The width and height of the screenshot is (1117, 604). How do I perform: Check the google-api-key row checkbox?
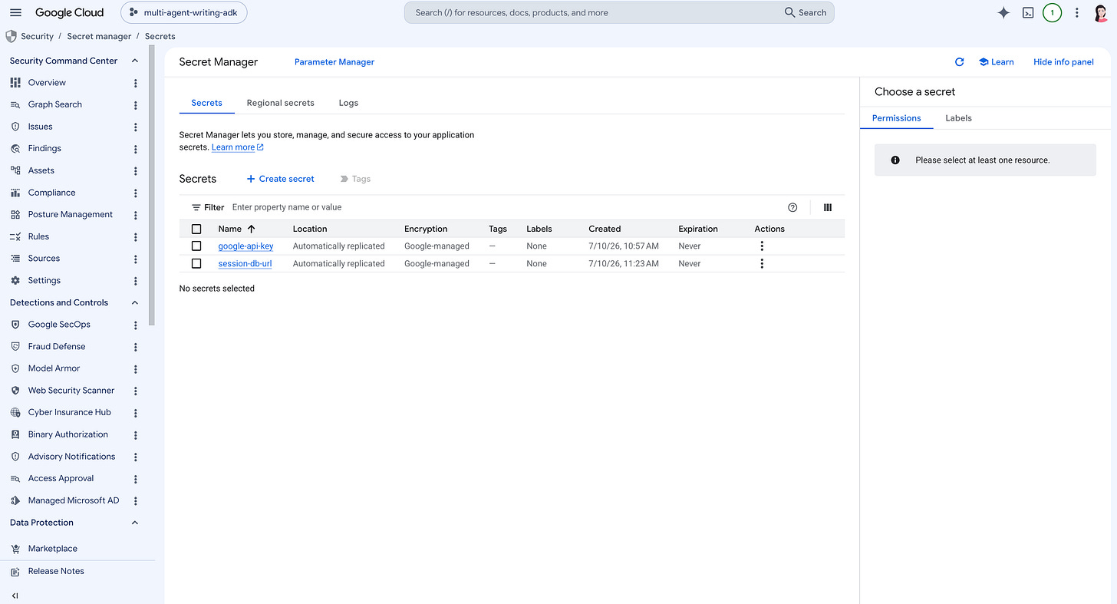196,246
